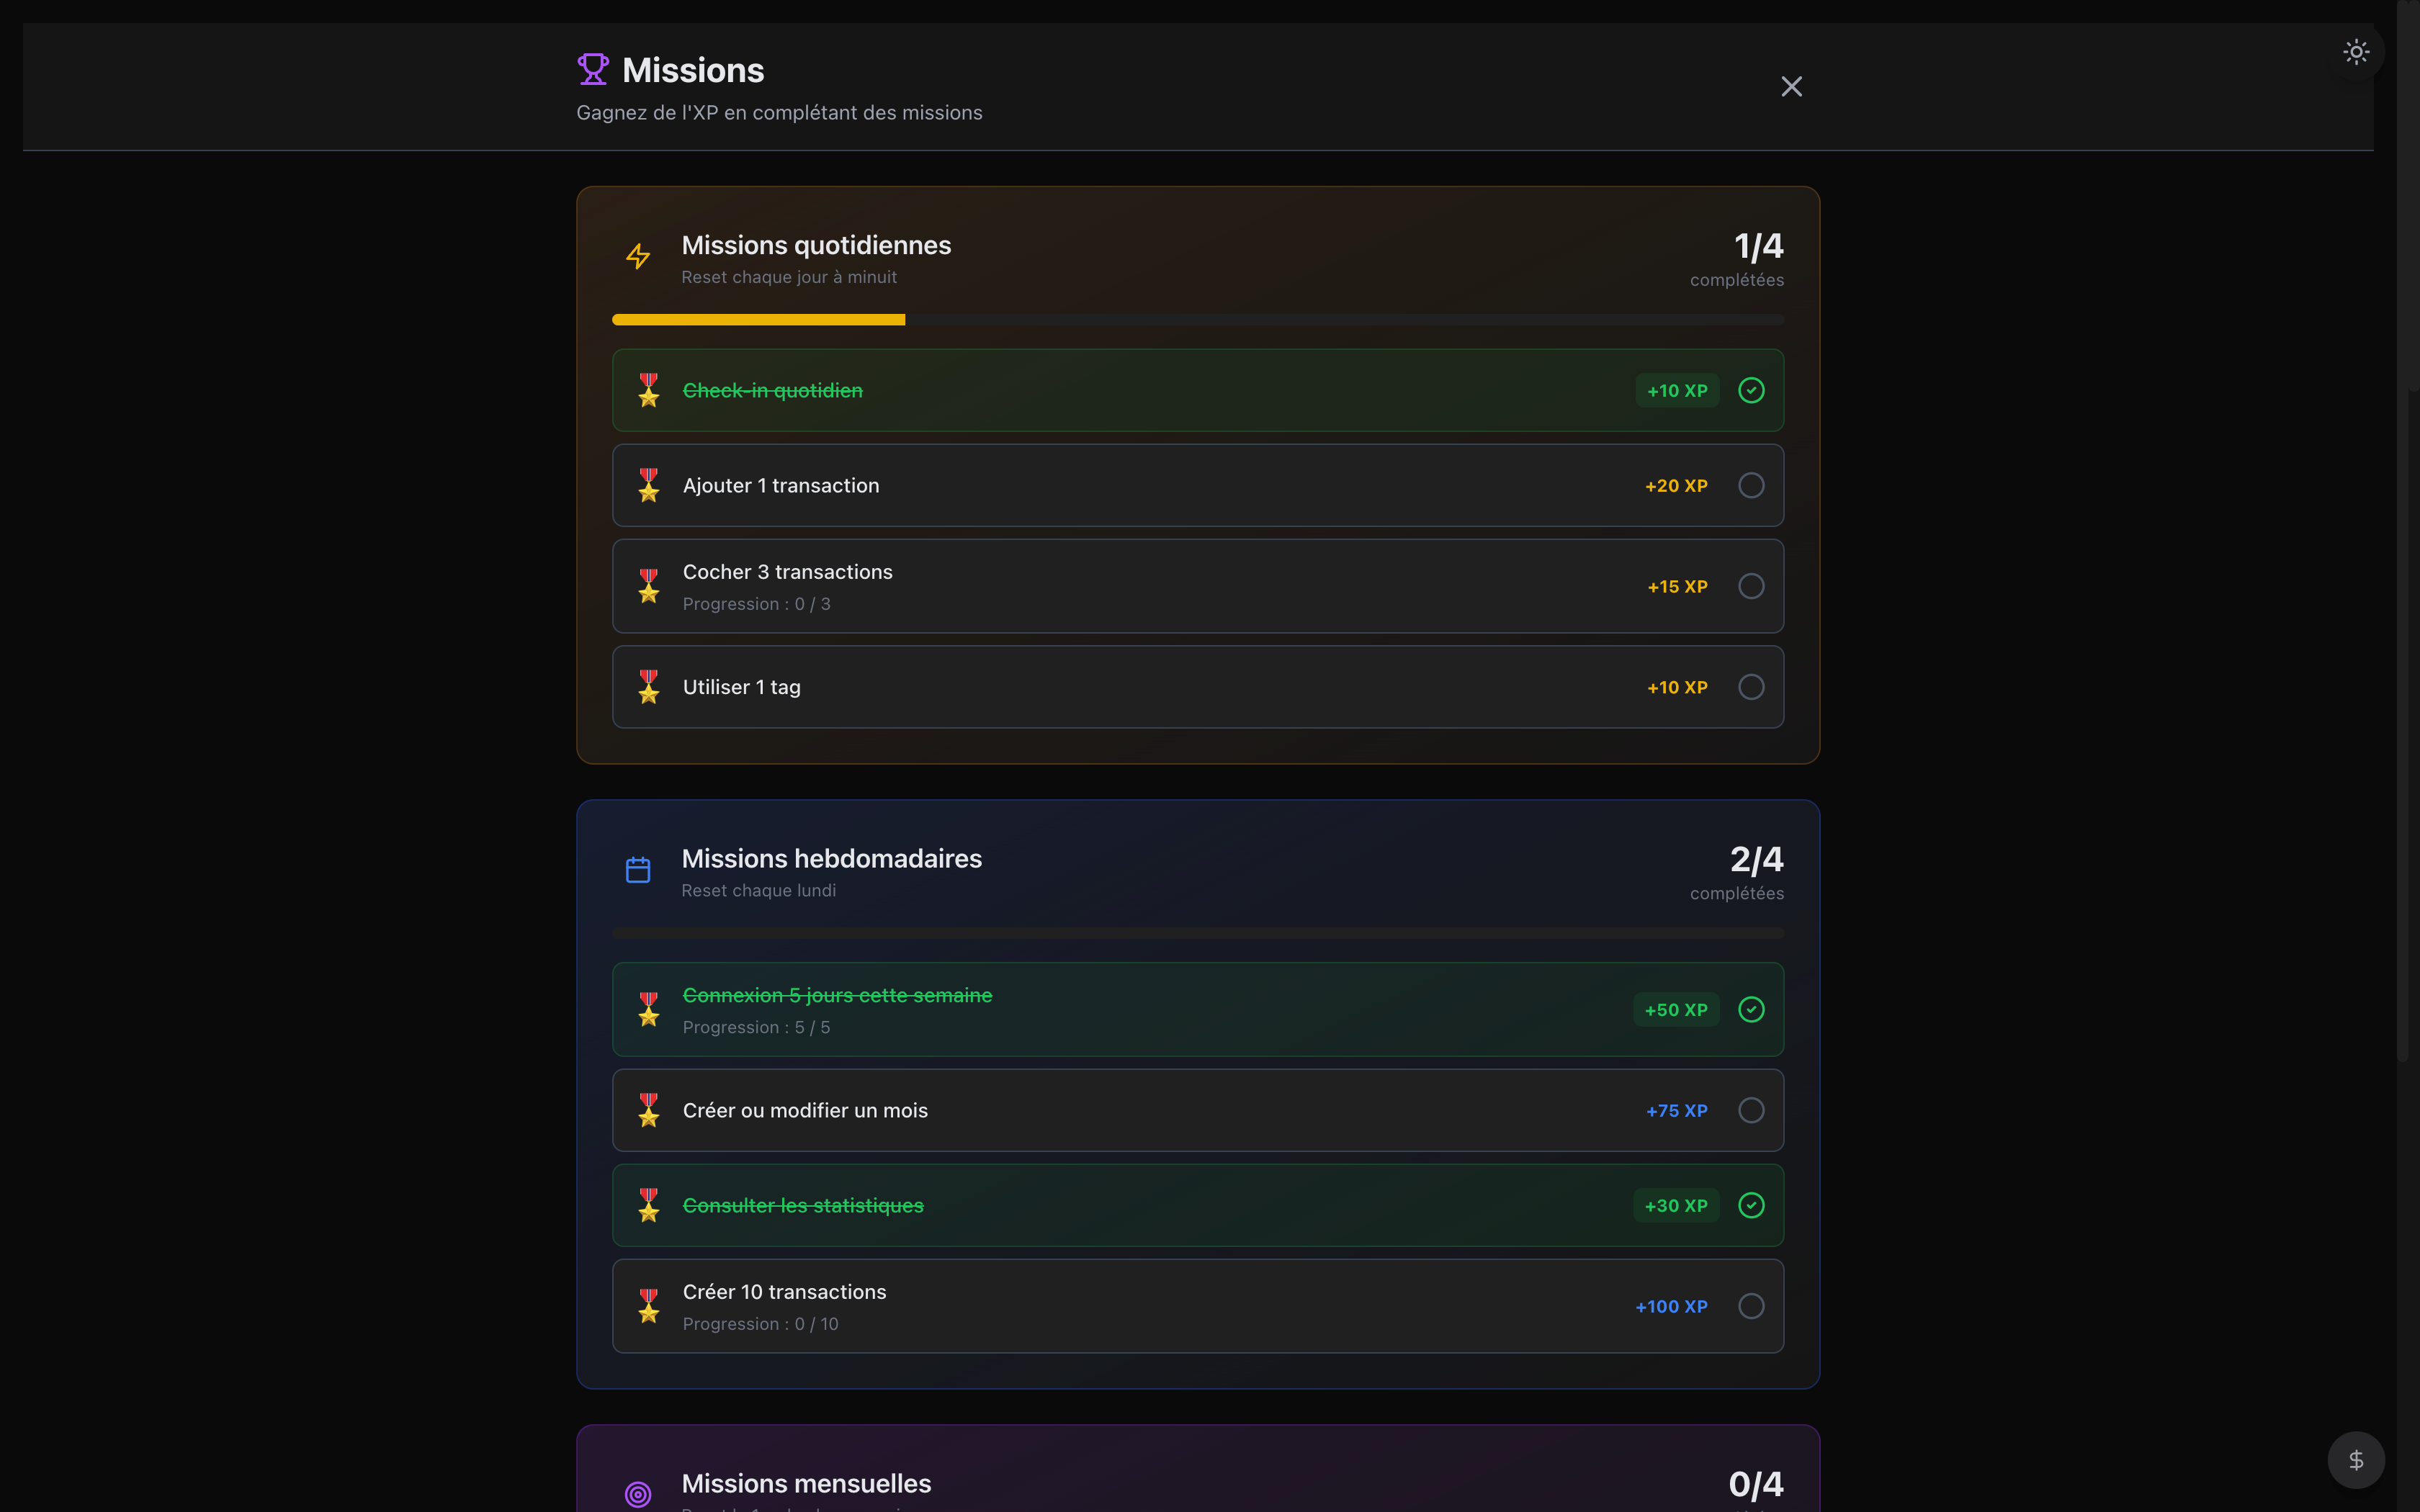Click the Reset chaque lundi subtitle
The height and width of the screenshot is (1512, 2420).
click(x=759, y=890)
